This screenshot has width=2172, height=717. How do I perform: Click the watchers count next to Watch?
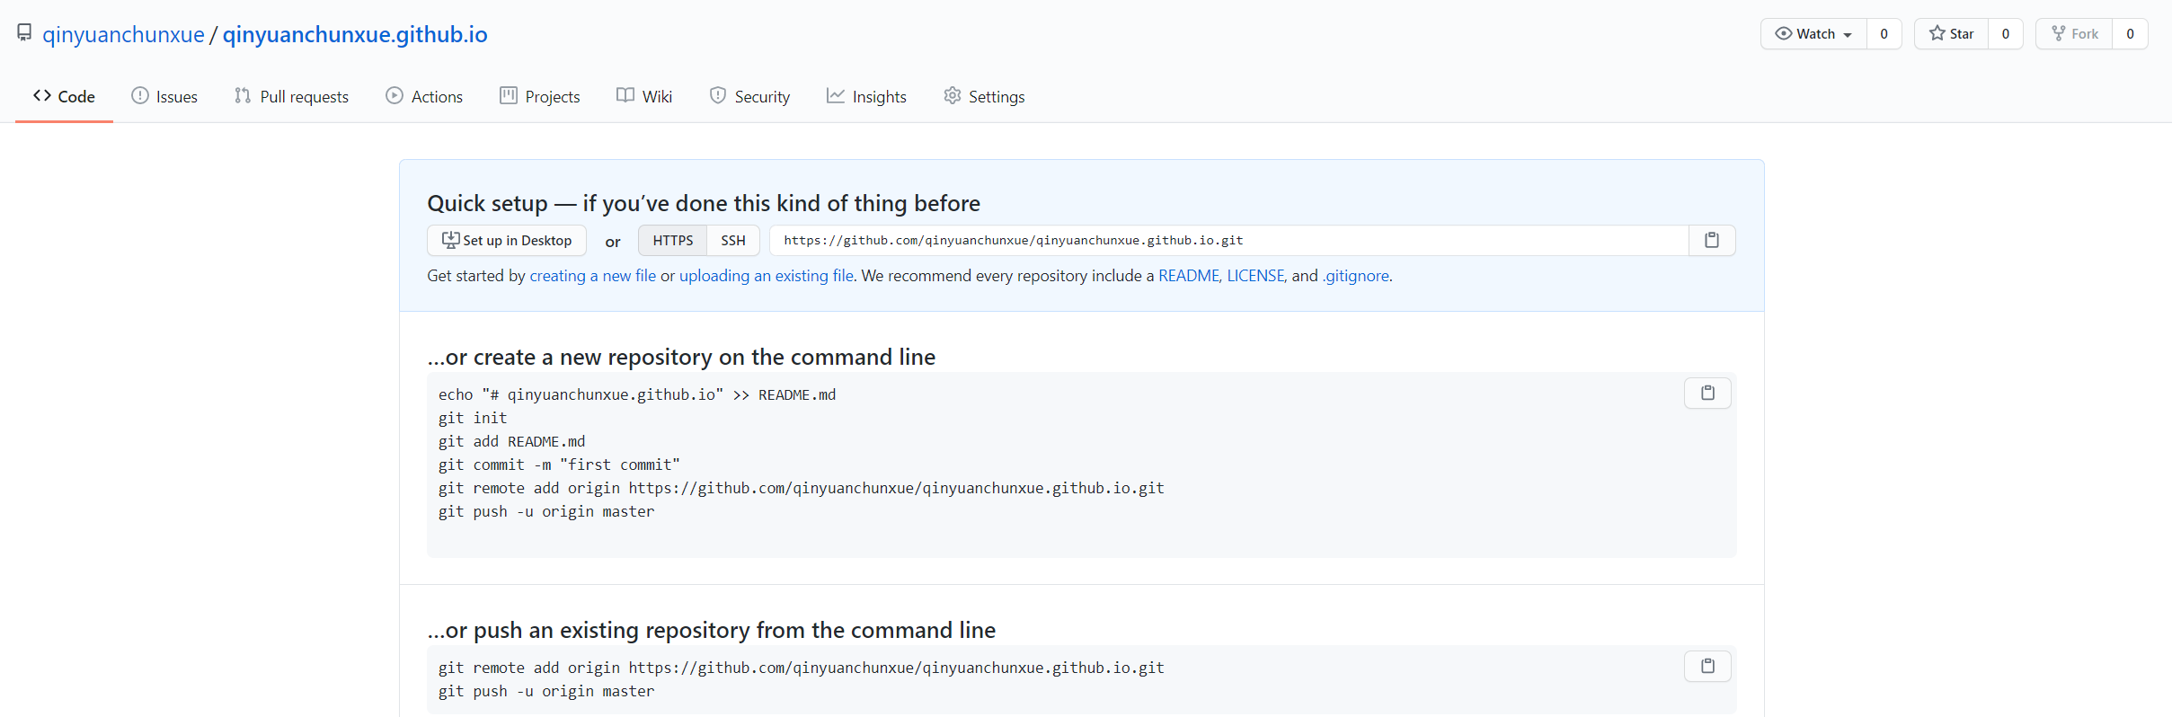click(1884, 34)
